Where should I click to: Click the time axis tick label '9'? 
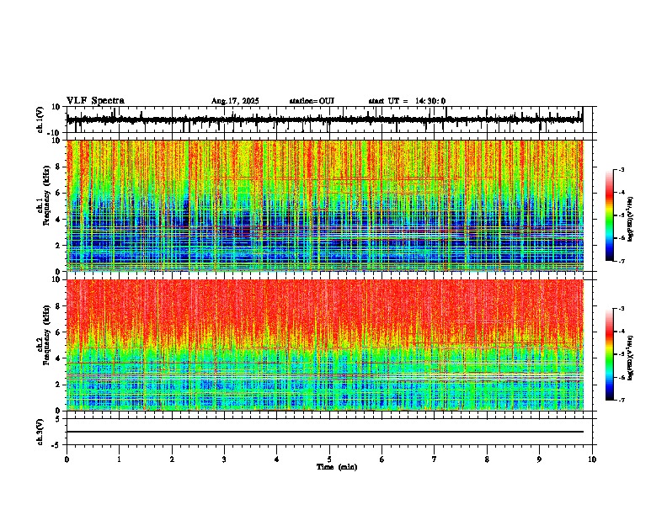[539, 459]
